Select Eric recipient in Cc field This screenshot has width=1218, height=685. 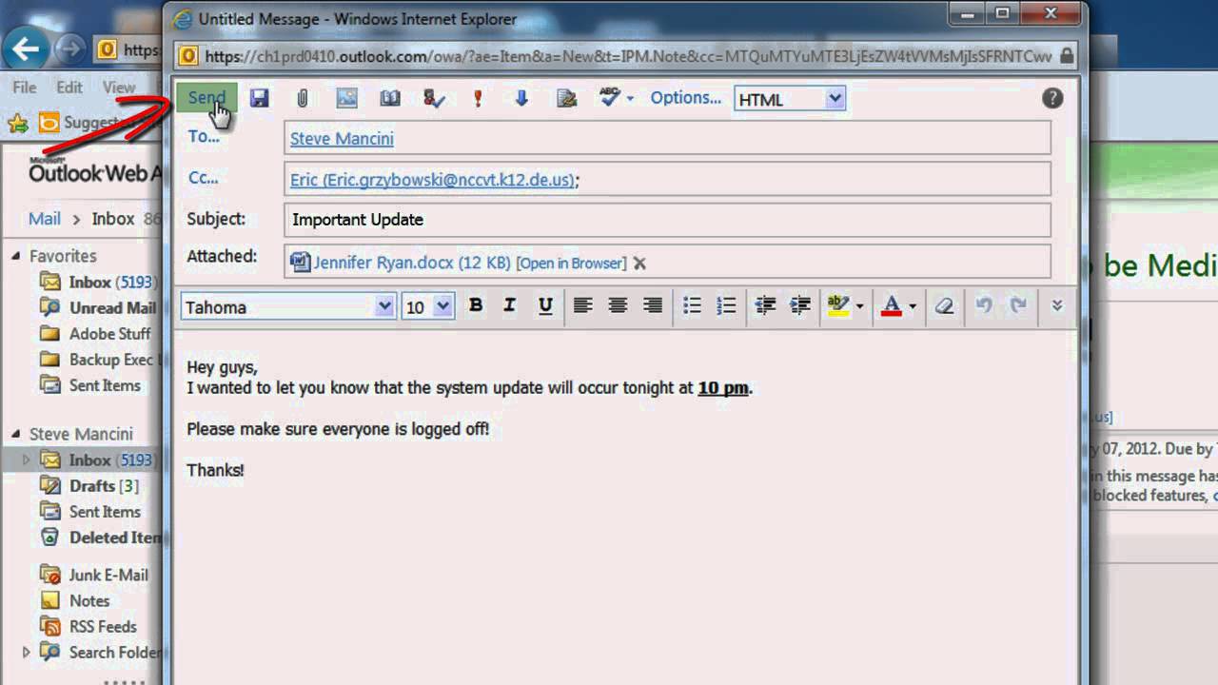(432, 179)
